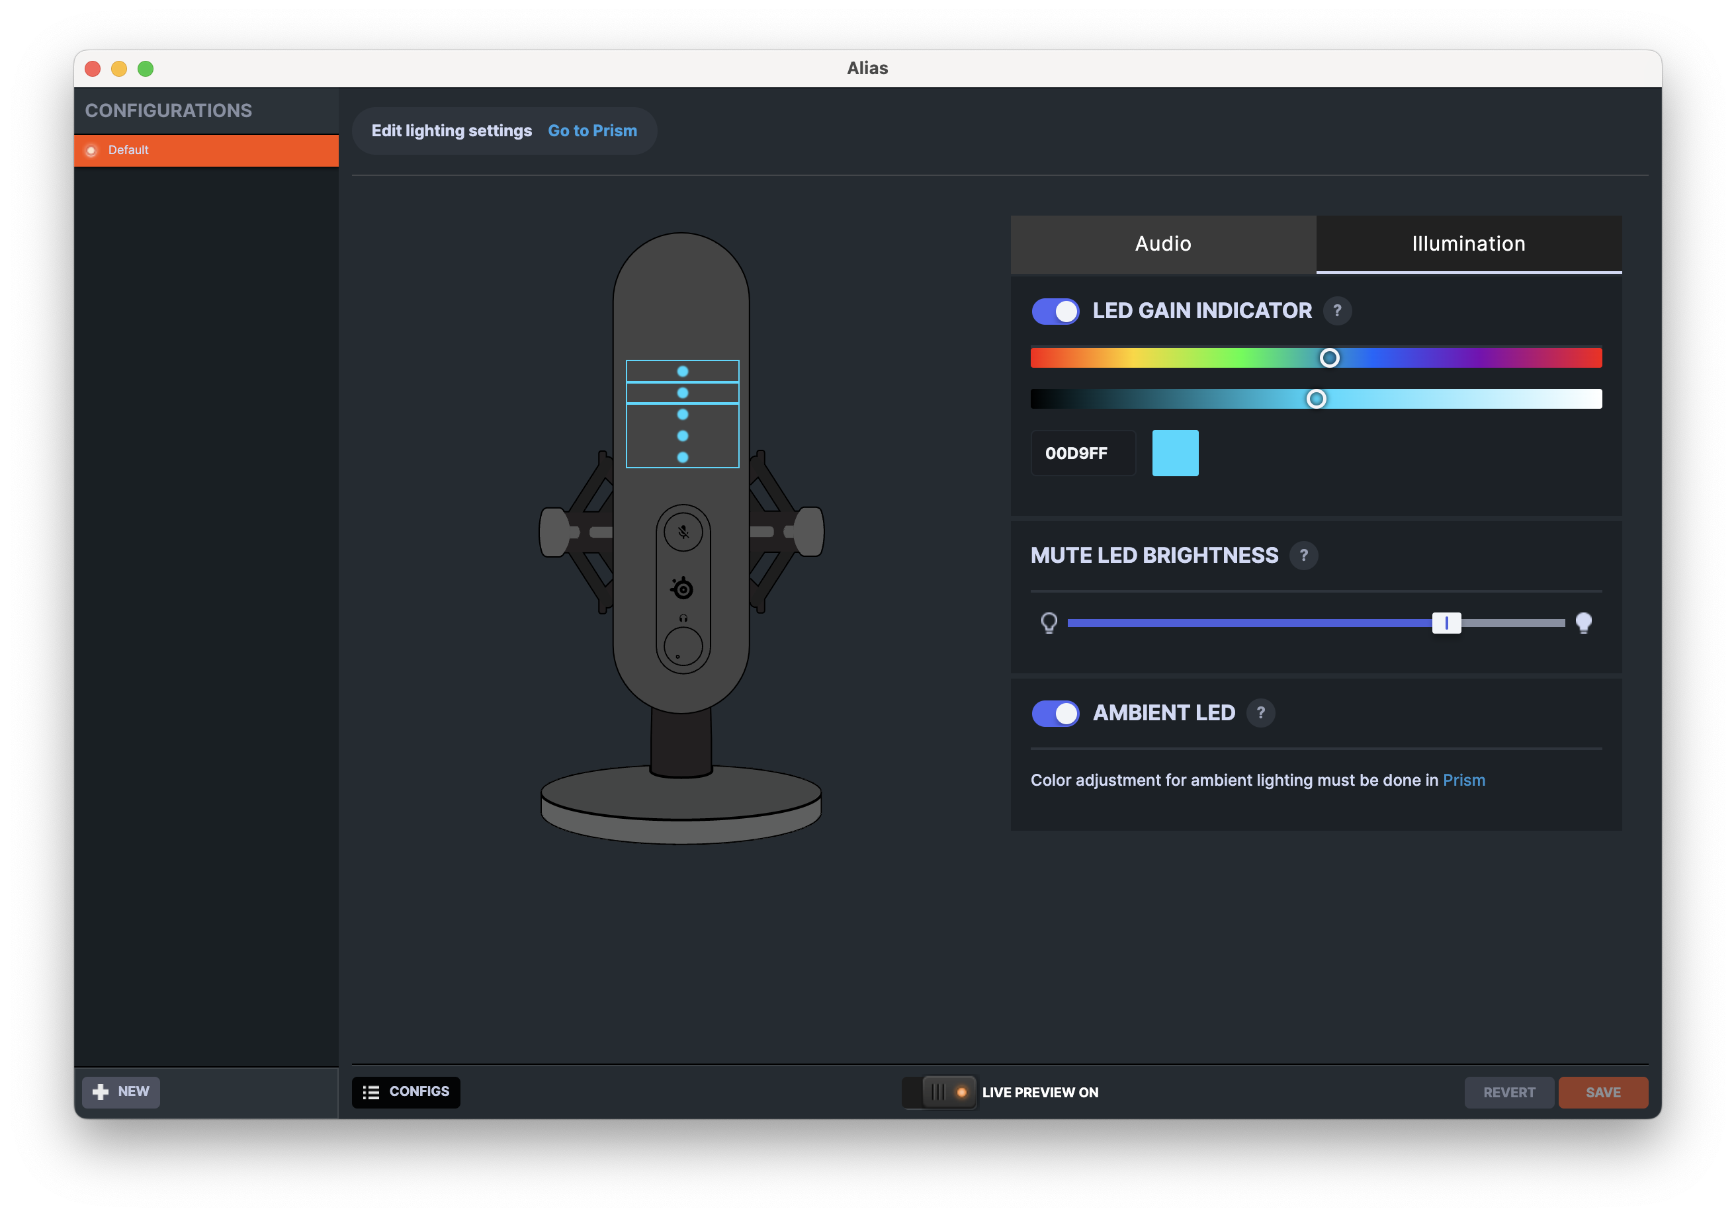Click the AMBIENT LED heading
This screenshot has width=1736, height=1217.
(x=1164, y=713)
